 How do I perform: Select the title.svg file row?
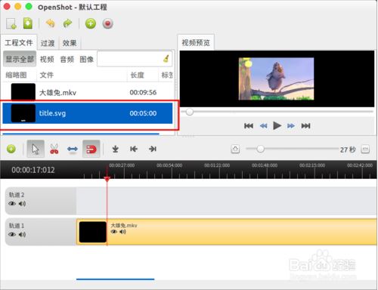click(88, 113)
